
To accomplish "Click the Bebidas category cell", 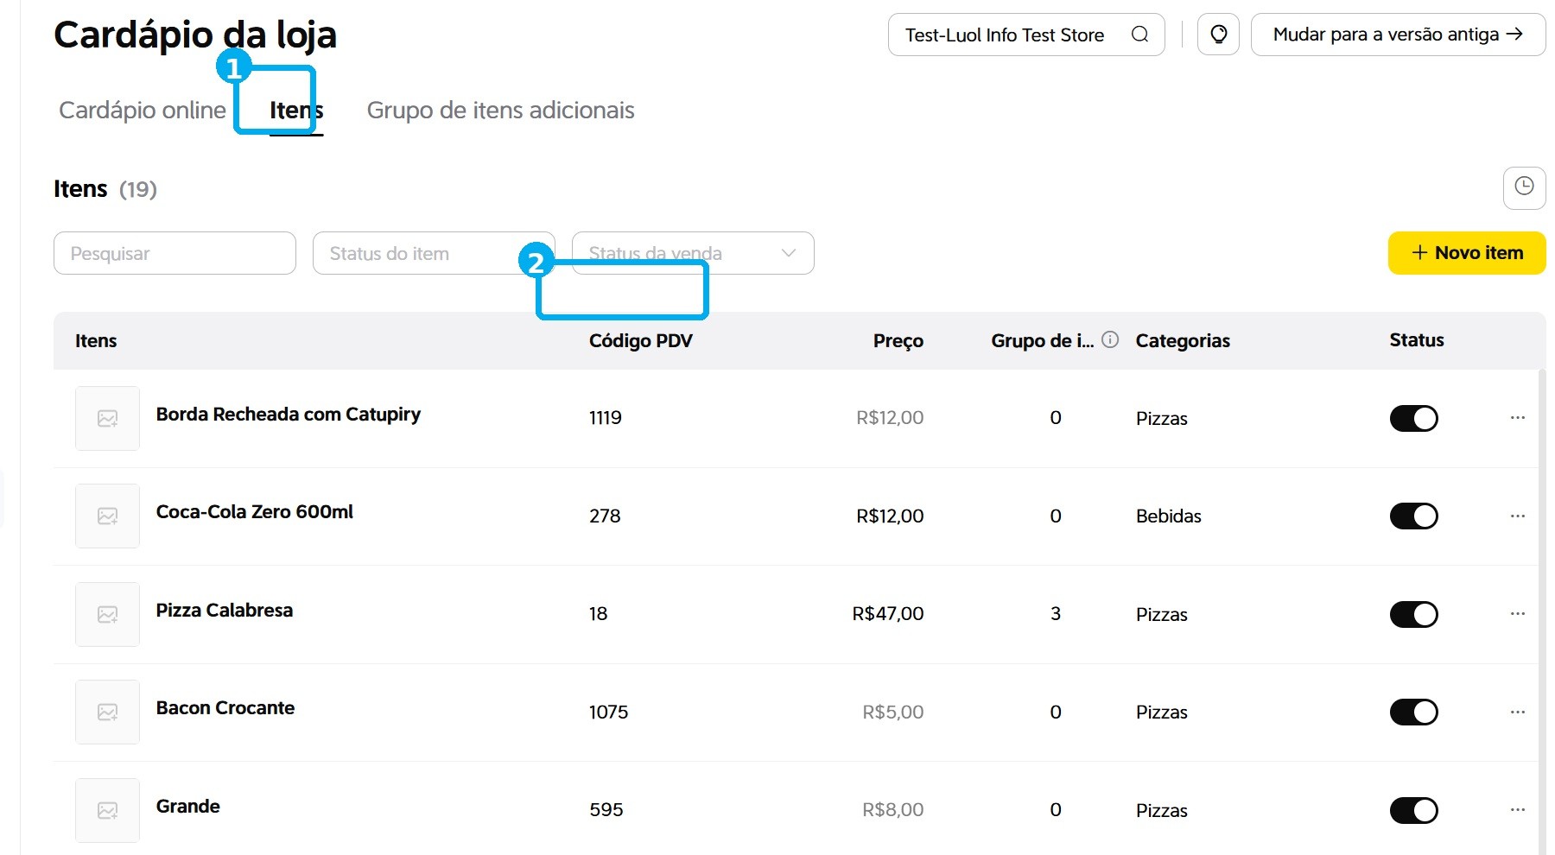I will [x=1169, y=516].
